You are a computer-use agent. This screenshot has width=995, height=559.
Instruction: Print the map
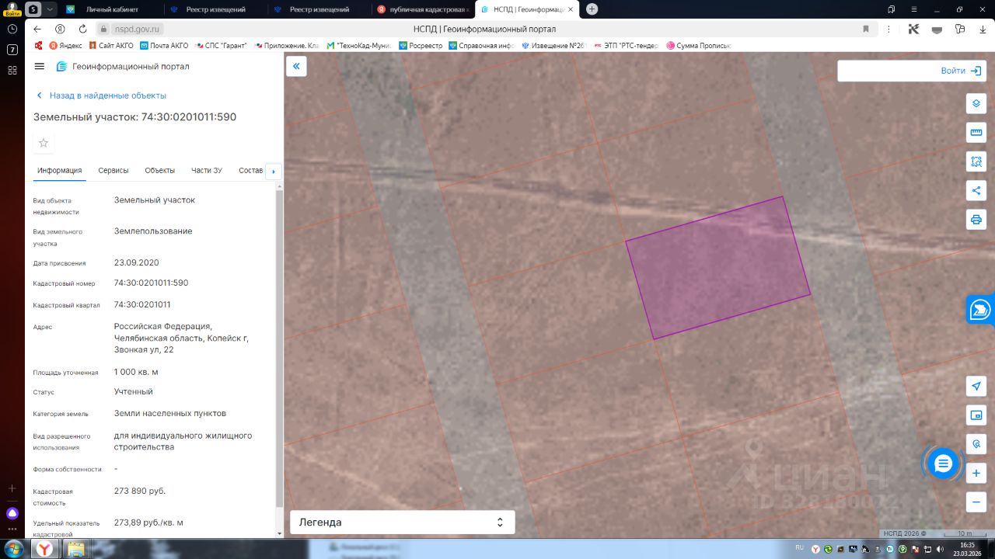tap(976, 219)
